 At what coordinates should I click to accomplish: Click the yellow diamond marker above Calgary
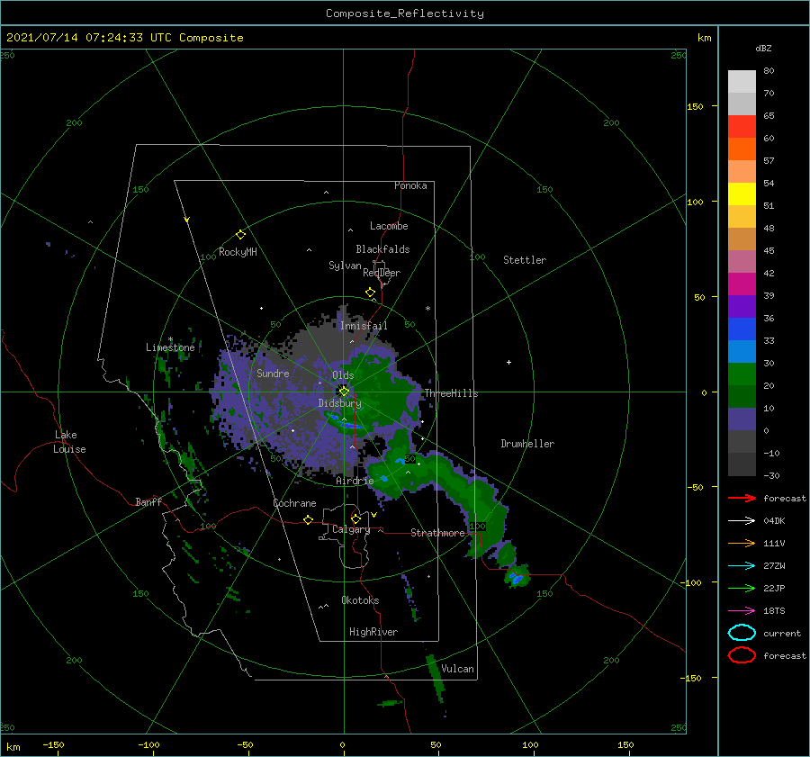click(x=355, y=518)
